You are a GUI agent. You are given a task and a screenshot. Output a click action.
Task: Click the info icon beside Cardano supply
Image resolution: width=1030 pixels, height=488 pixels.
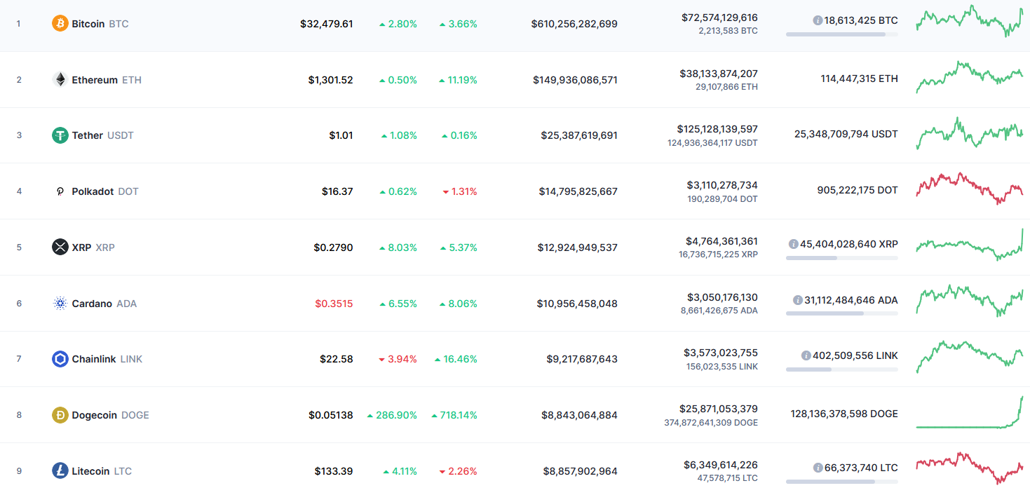pyautogui.click(x=798, y=300)
